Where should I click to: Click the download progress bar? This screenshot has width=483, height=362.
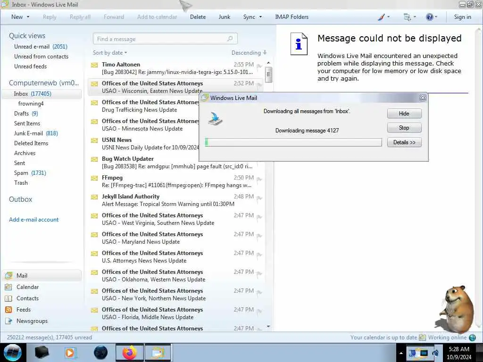[x=293, y=142]
